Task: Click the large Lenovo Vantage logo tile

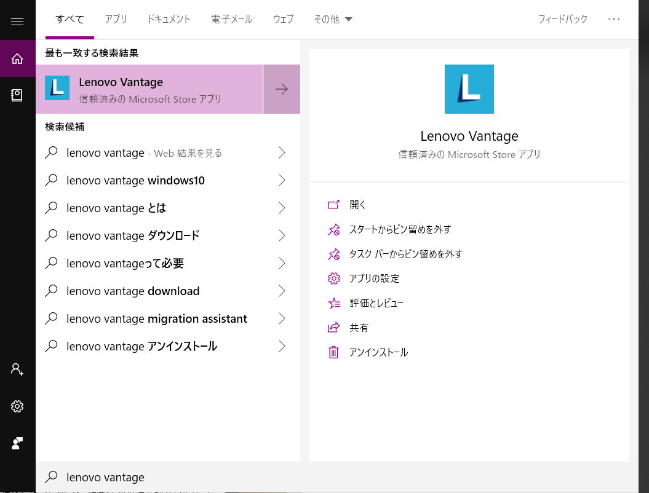Action: (x=469, y=89)
